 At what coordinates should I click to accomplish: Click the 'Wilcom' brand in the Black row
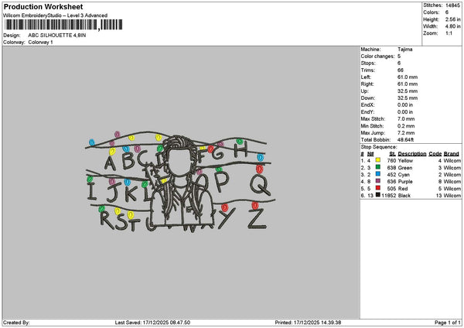click(x=452, y=196)
